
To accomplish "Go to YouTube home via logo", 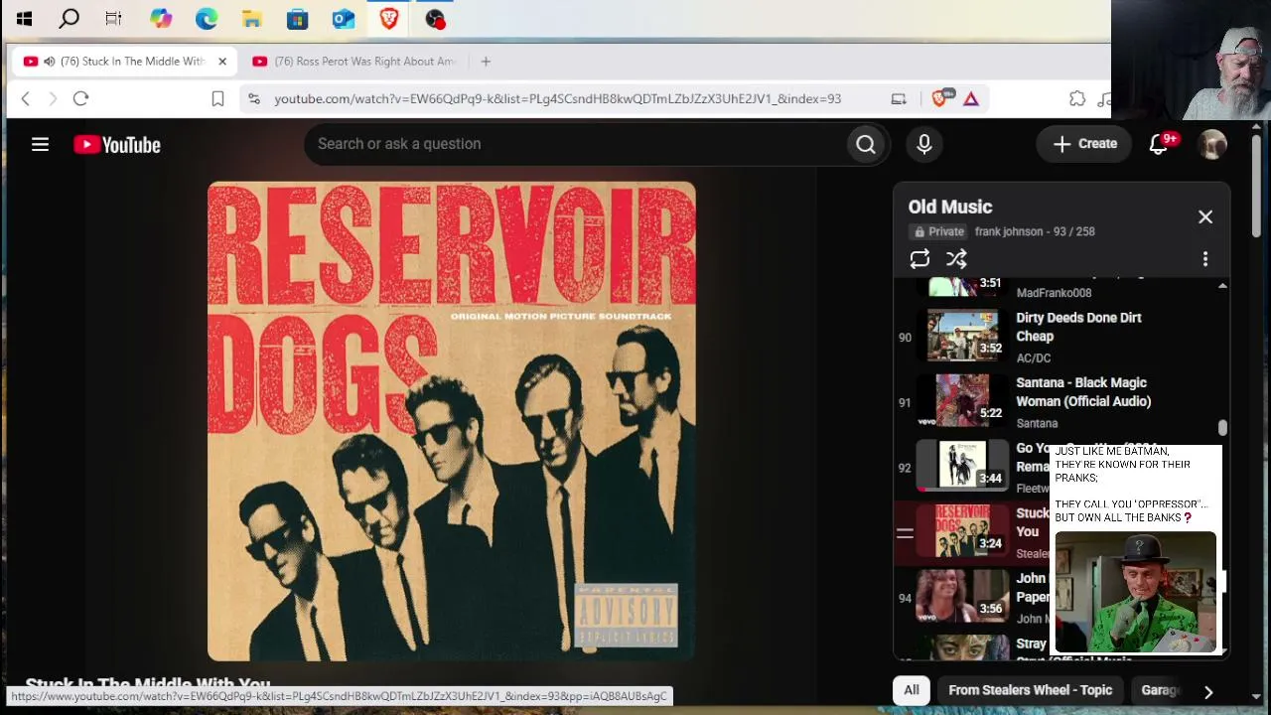I will [117, 145].
